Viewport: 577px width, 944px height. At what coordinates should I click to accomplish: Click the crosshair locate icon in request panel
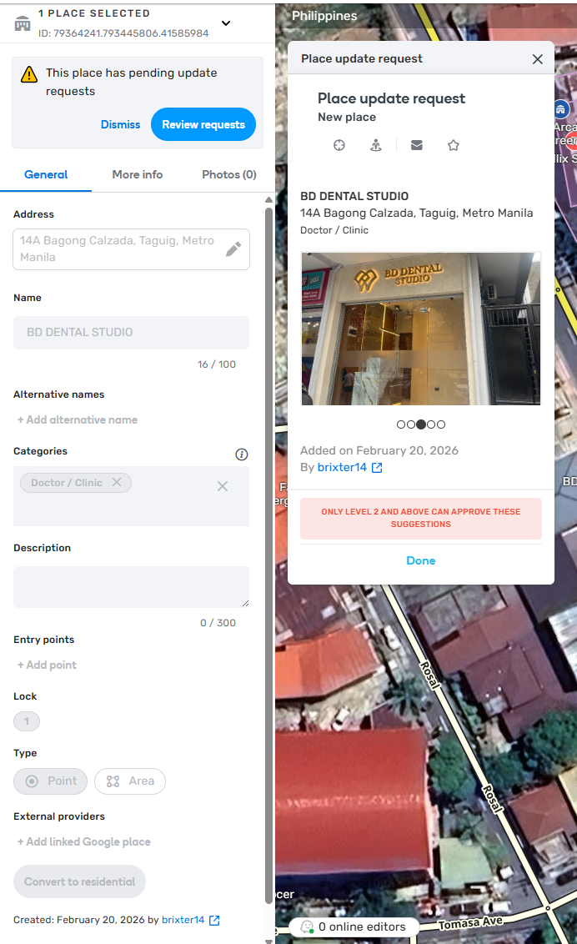tap(339, 145)
